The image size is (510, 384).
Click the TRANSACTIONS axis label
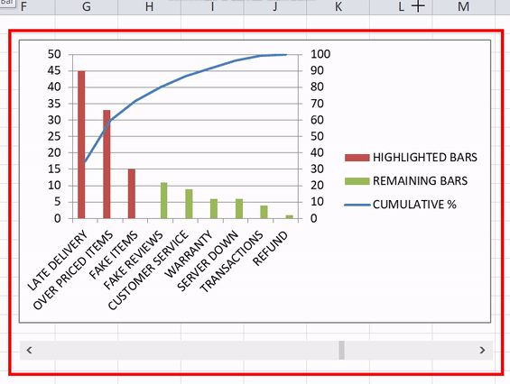coord(231,261)
